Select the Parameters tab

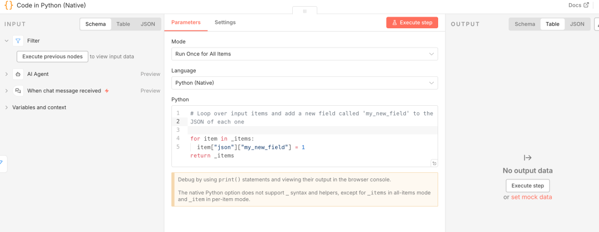186,23
